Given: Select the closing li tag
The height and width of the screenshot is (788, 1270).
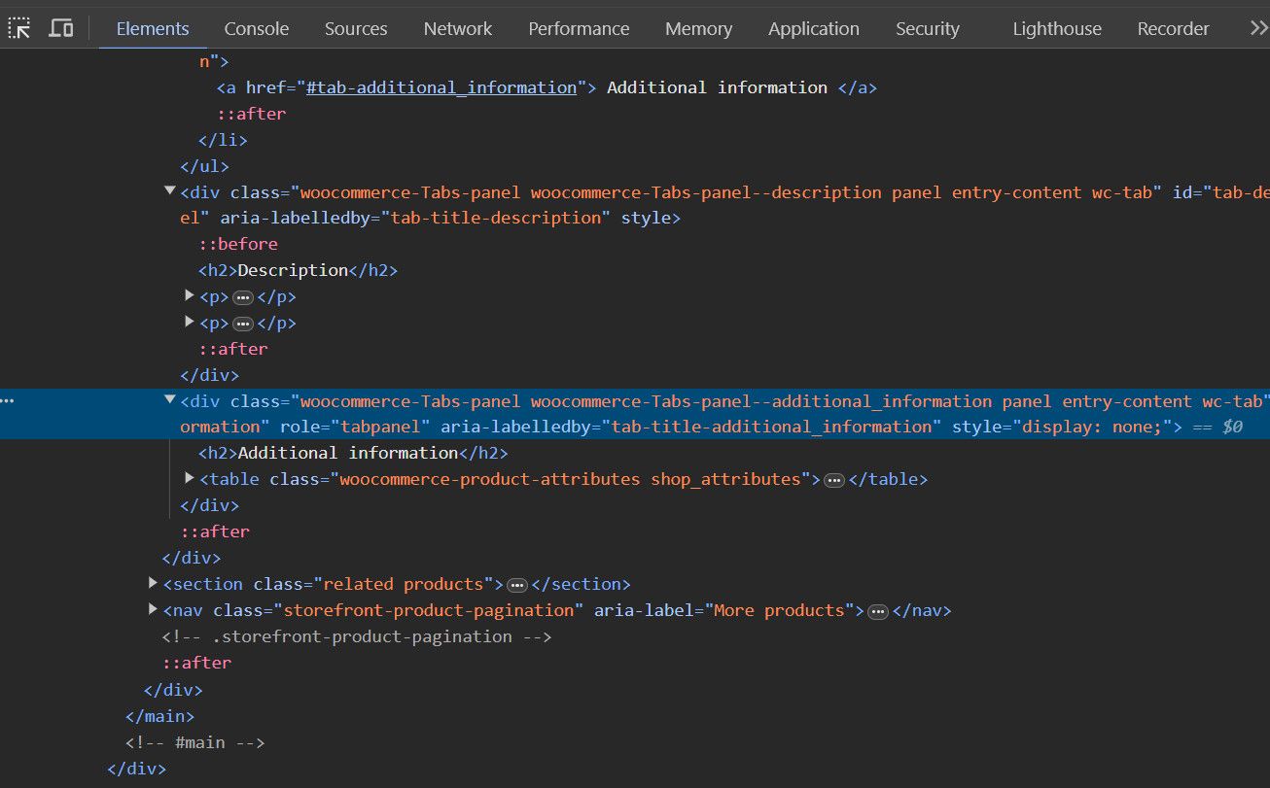Looking at the screenshot, I should (x=223, y=140).
